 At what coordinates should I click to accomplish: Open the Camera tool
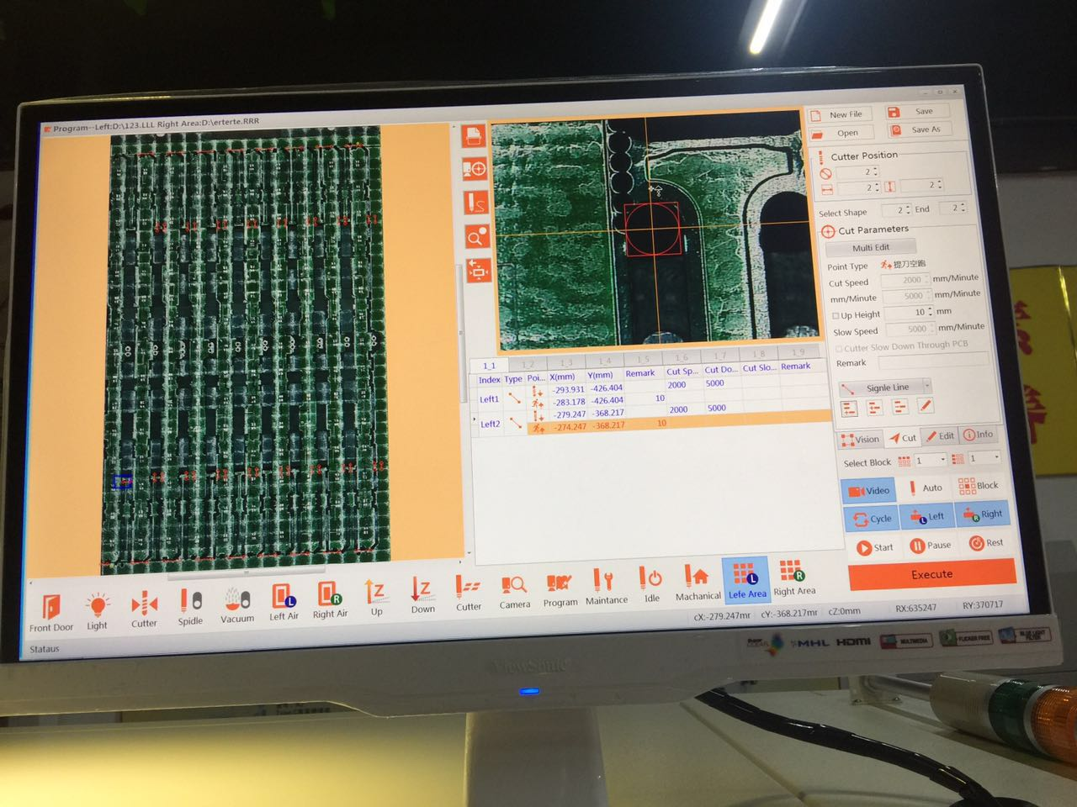tap(513, 585)
